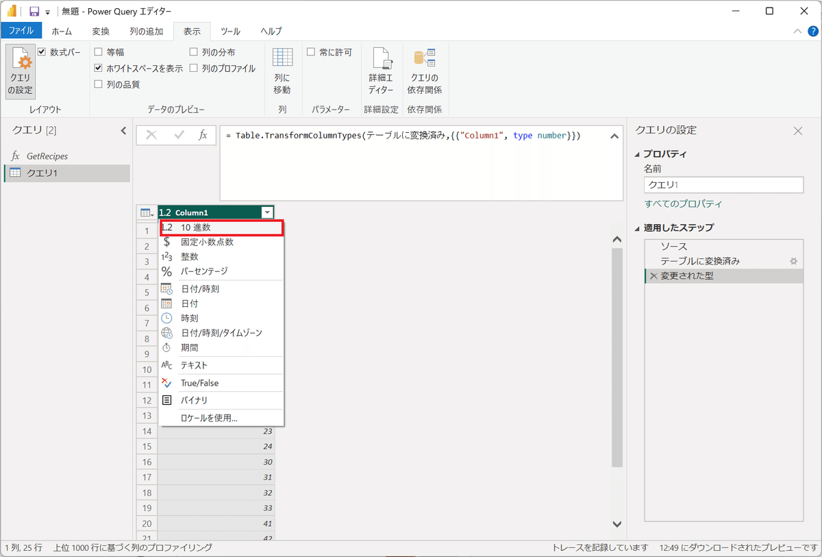Select 日付/時刻 type

point(221,289)
